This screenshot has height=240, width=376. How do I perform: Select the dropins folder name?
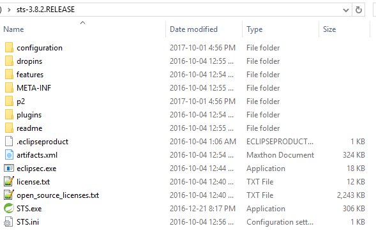pyautogui.click(x=29, y=61)
